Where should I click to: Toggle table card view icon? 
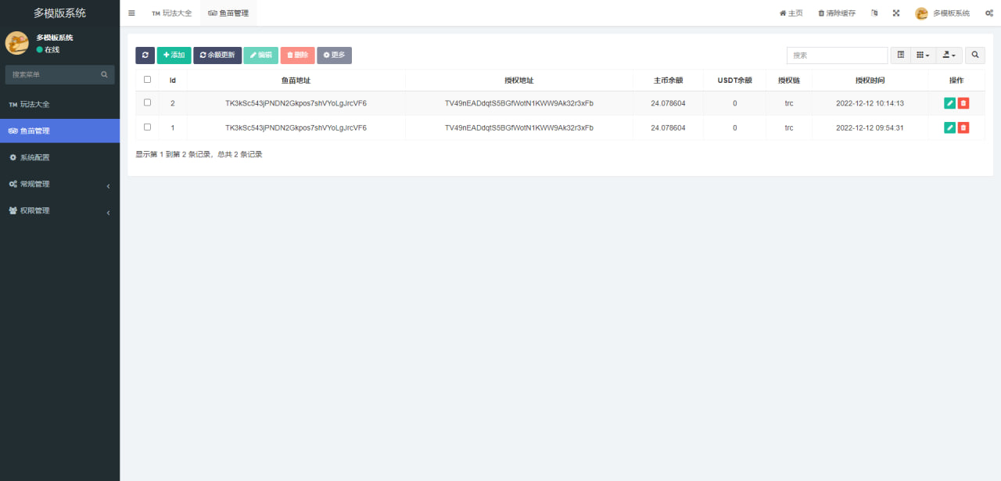pyautogui.click(x=901, y=56)
